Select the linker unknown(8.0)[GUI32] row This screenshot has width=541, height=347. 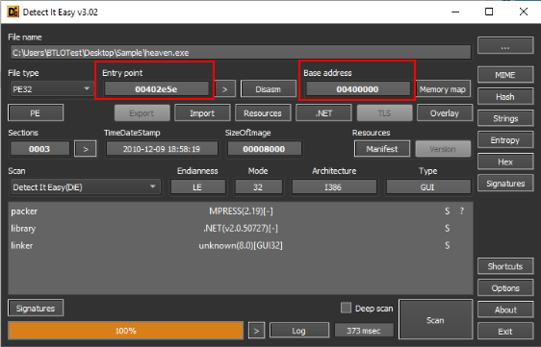click(240, 246)
